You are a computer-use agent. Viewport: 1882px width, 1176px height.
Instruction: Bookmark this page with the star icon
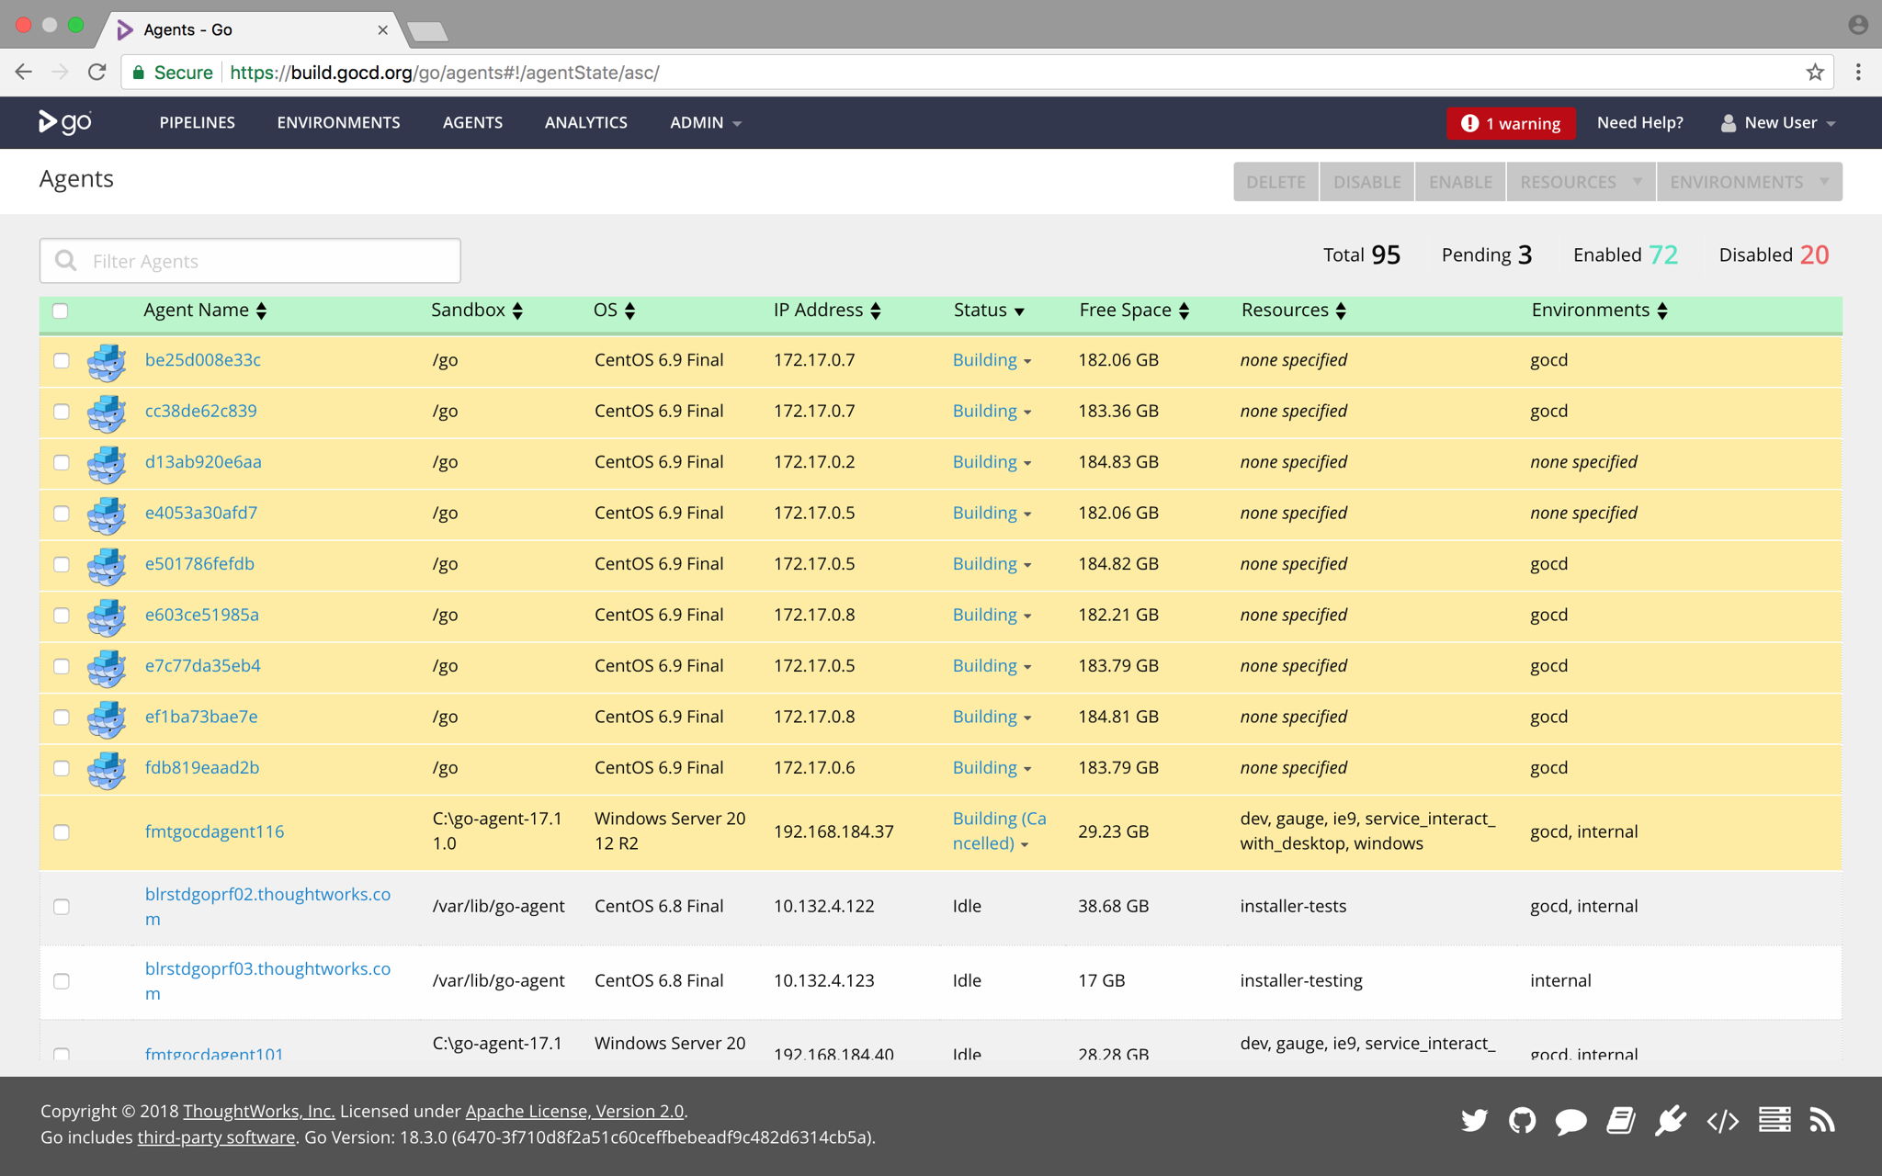pos(1815,73)
